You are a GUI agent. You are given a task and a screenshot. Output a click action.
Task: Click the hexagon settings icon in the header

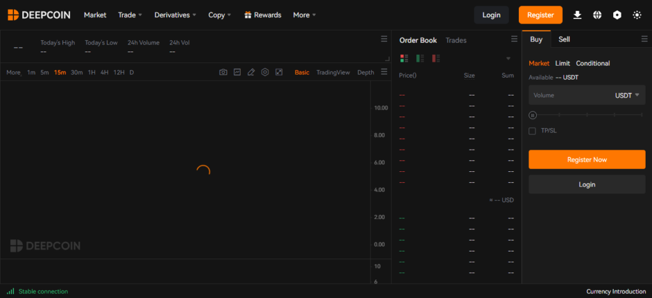pos(617,15)
